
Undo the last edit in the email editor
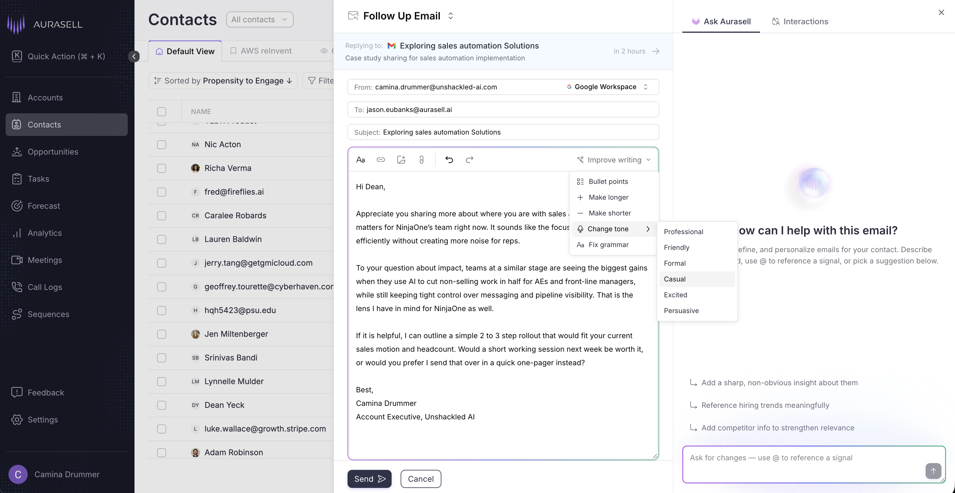449,160
